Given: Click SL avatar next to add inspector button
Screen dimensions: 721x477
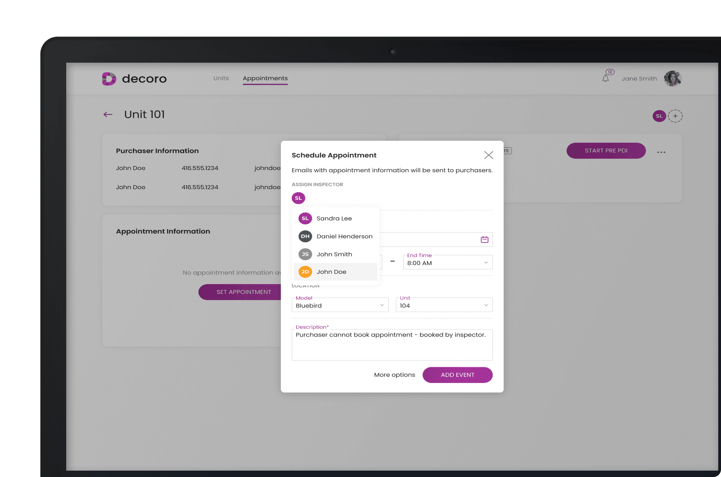Looking at the screenshot, I should [659, 116].
